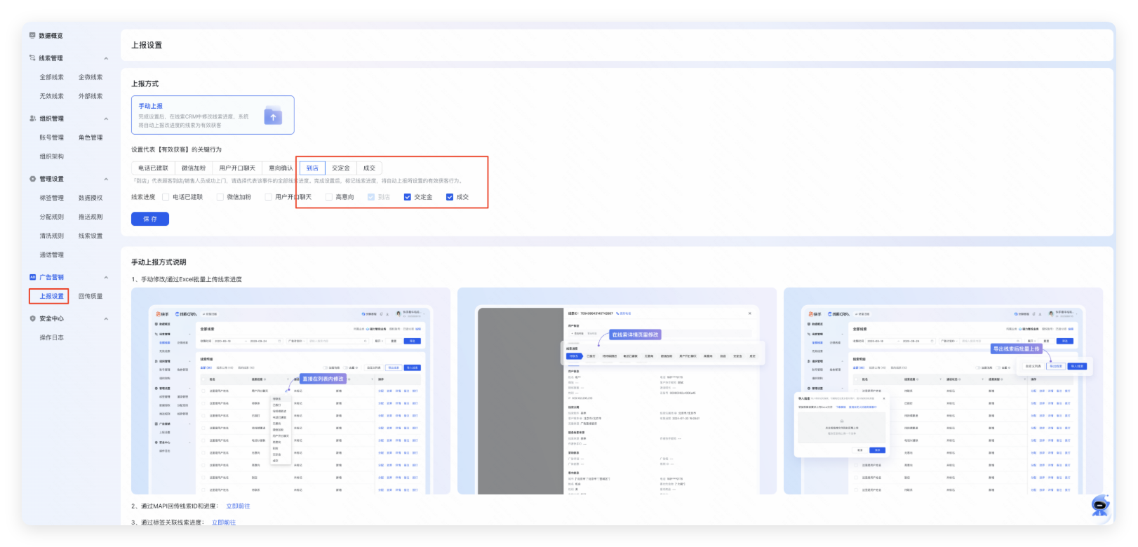Open the robot assistant icon at bottom right
The image size is (1138, 547).
[1100, 505]
